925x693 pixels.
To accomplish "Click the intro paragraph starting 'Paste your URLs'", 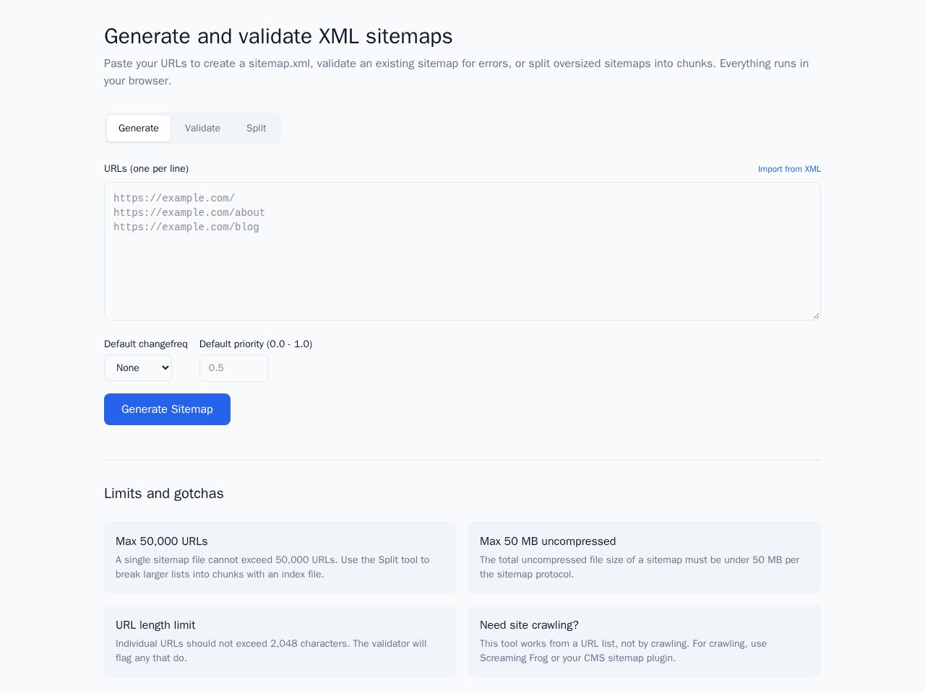I will coord(457,72).
